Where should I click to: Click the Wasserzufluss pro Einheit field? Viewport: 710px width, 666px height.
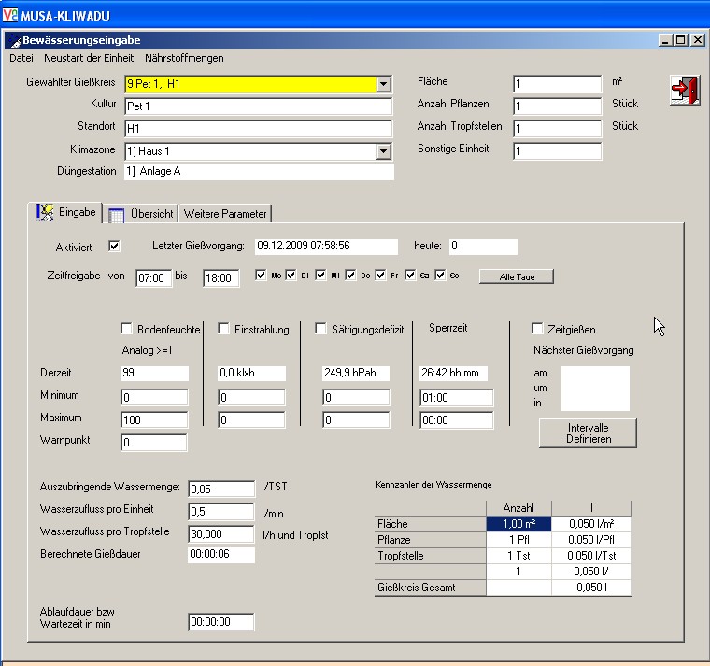click(x=221, y=512)
